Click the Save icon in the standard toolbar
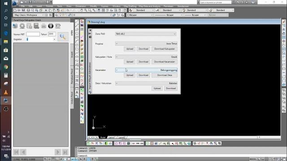 [x=23, y=10]
